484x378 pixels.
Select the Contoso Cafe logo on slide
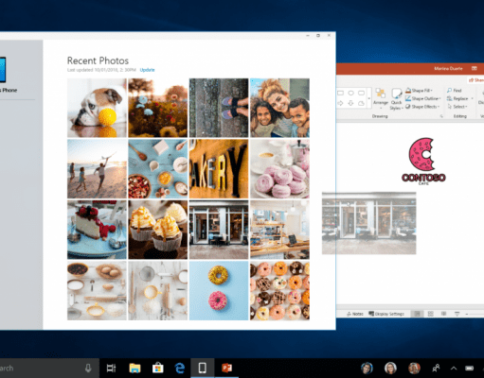[423, 161]
